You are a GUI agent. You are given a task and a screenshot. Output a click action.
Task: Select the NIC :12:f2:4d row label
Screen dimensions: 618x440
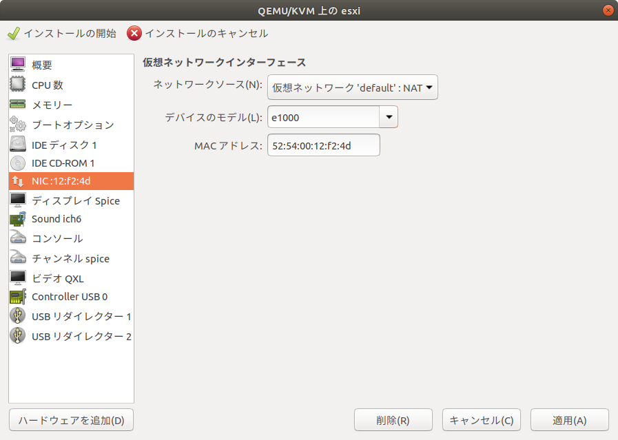click(x=61, y=181)
